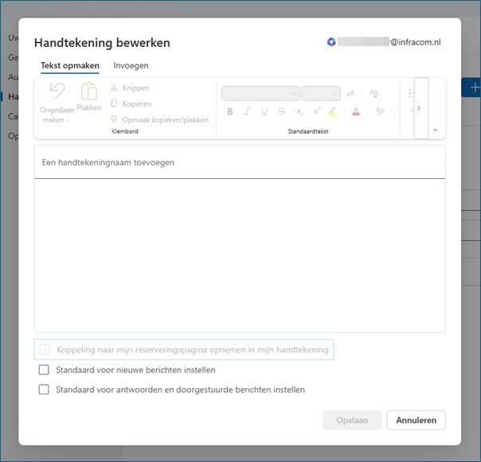Open the font color picker
Image resolution: width=481 pixels, height=462 pixels.
point(356,112)
